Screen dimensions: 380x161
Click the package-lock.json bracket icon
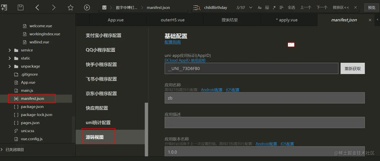pos(16,115)
